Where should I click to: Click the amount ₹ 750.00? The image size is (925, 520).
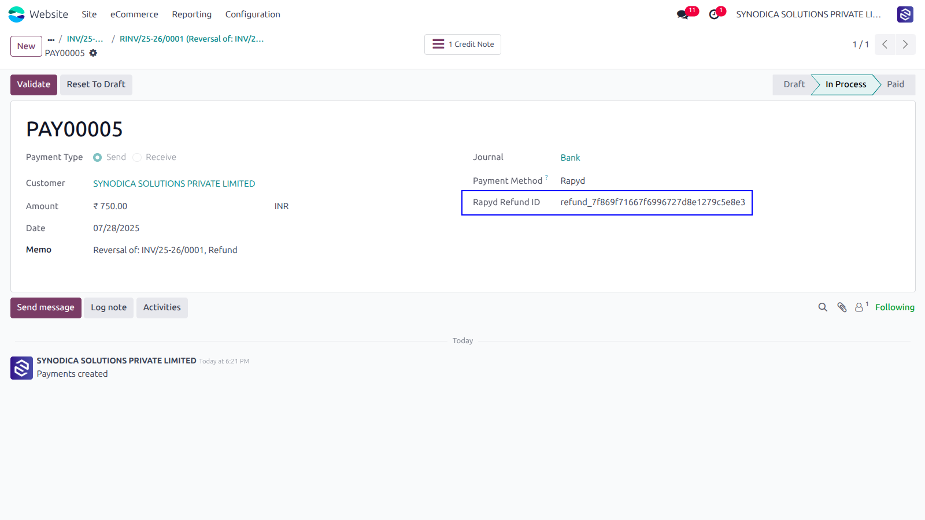(x=110, y=206)
